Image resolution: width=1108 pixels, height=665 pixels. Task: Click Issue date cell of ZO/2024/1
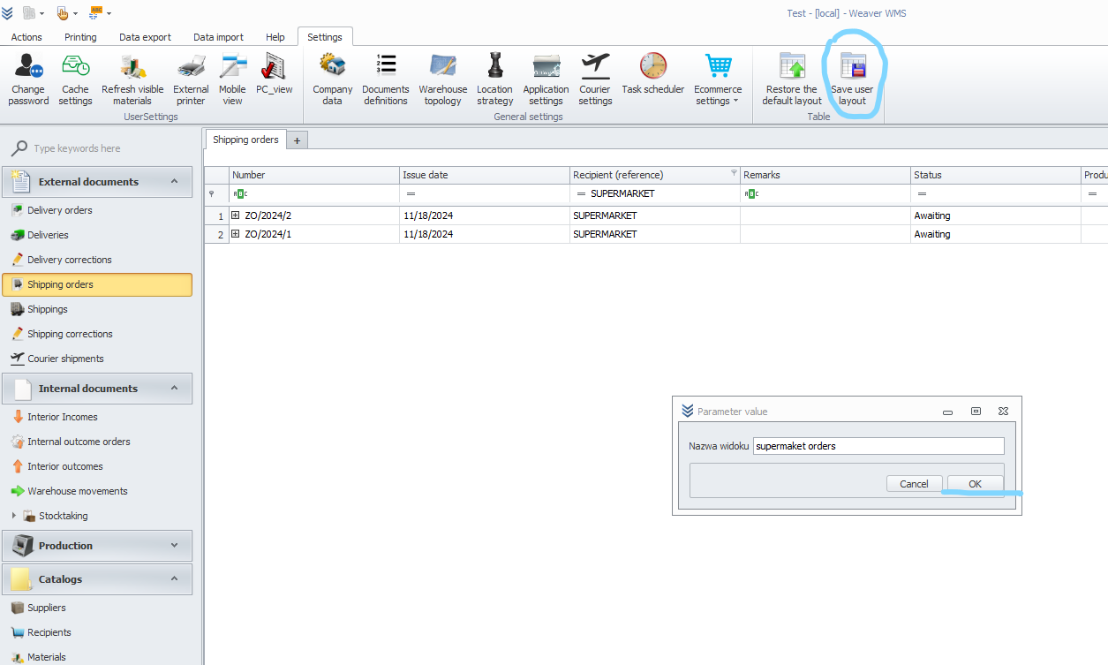click(x=485, y=234)
